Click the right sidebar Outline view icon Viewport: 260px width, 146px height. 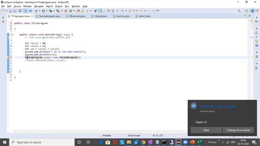[x=257, y=68]
